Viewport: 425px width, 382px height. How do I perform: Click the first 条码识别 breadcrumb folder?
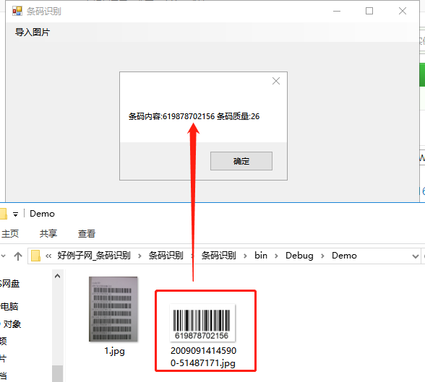[166, 256]
